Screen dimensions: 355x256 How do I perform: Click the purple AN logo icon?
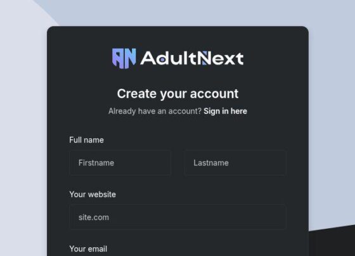(124, 58)
